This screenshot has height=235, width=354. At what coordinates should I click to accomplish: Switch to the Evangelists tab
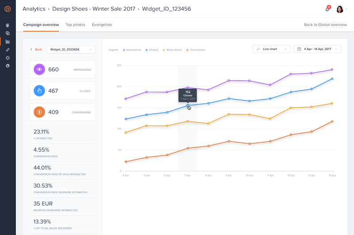(x=102, y=25)
